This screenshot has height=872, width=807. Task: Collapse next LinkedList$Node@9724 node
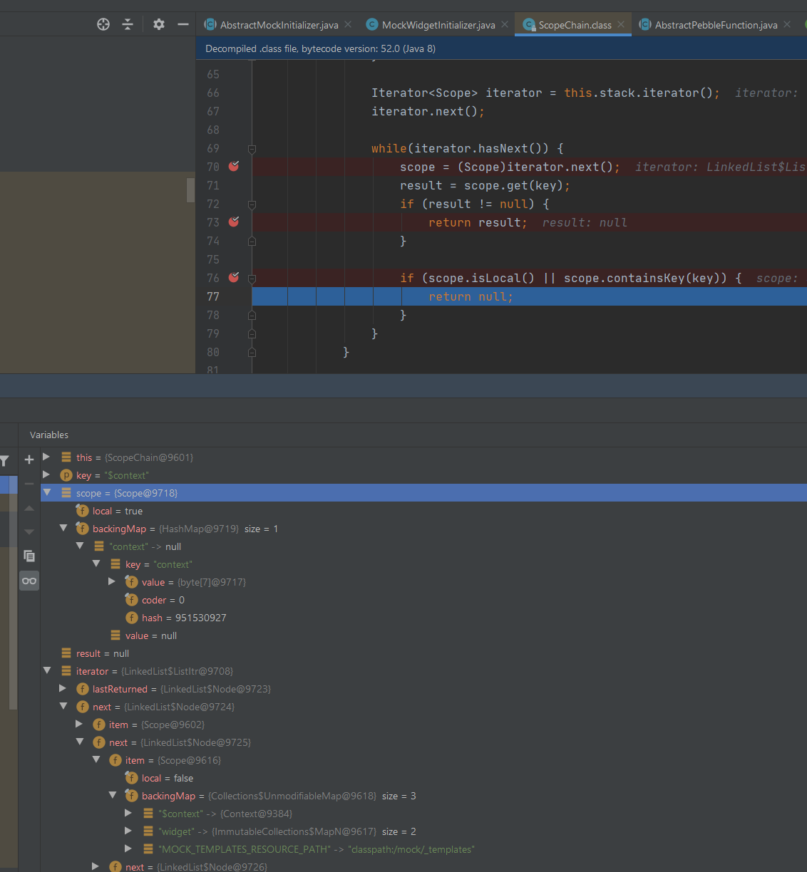[63, 706]
